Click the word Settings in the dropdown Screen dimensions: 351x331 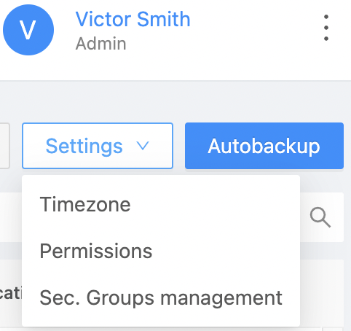(84, 146)
